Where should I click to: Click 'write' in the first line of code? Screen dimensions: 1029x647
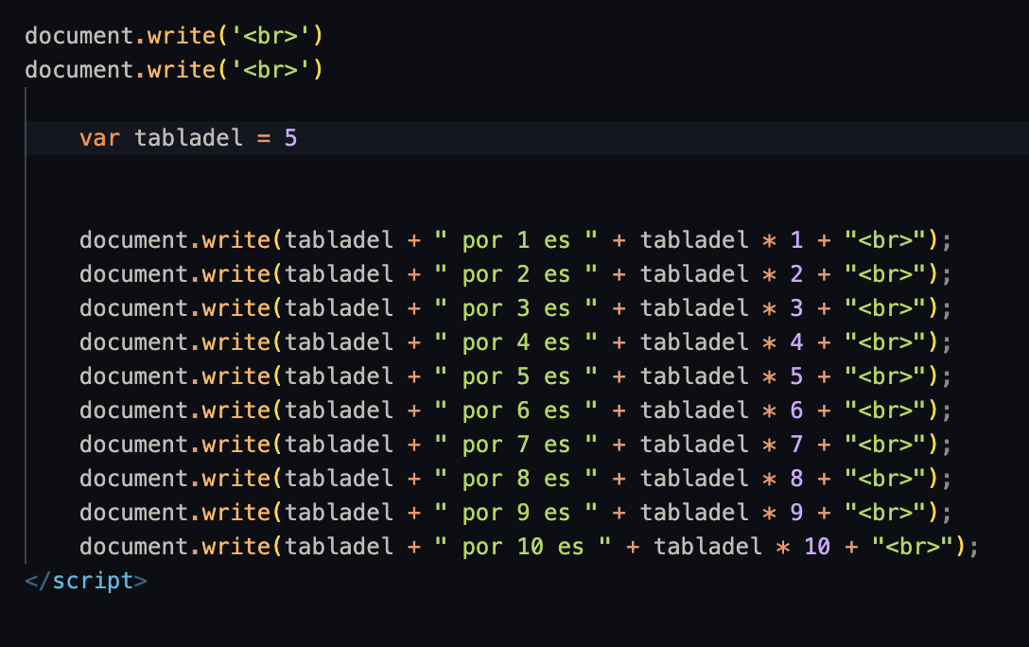point(182,36)
